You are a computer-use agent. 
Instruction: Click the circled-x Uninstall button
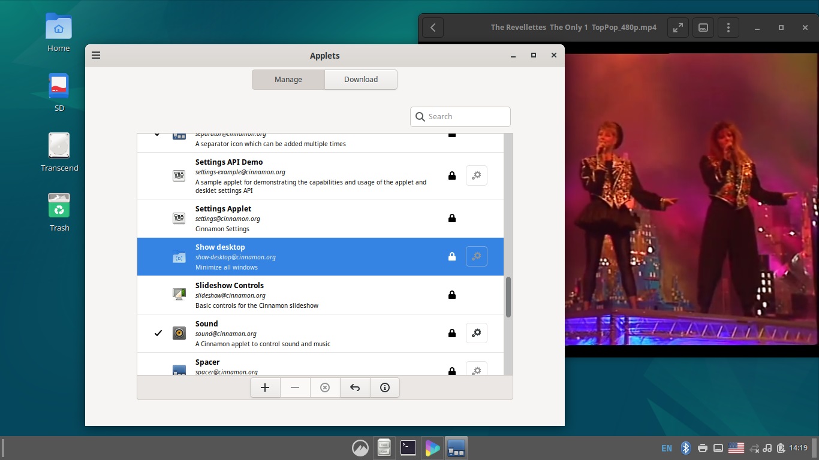coord(325,388)
